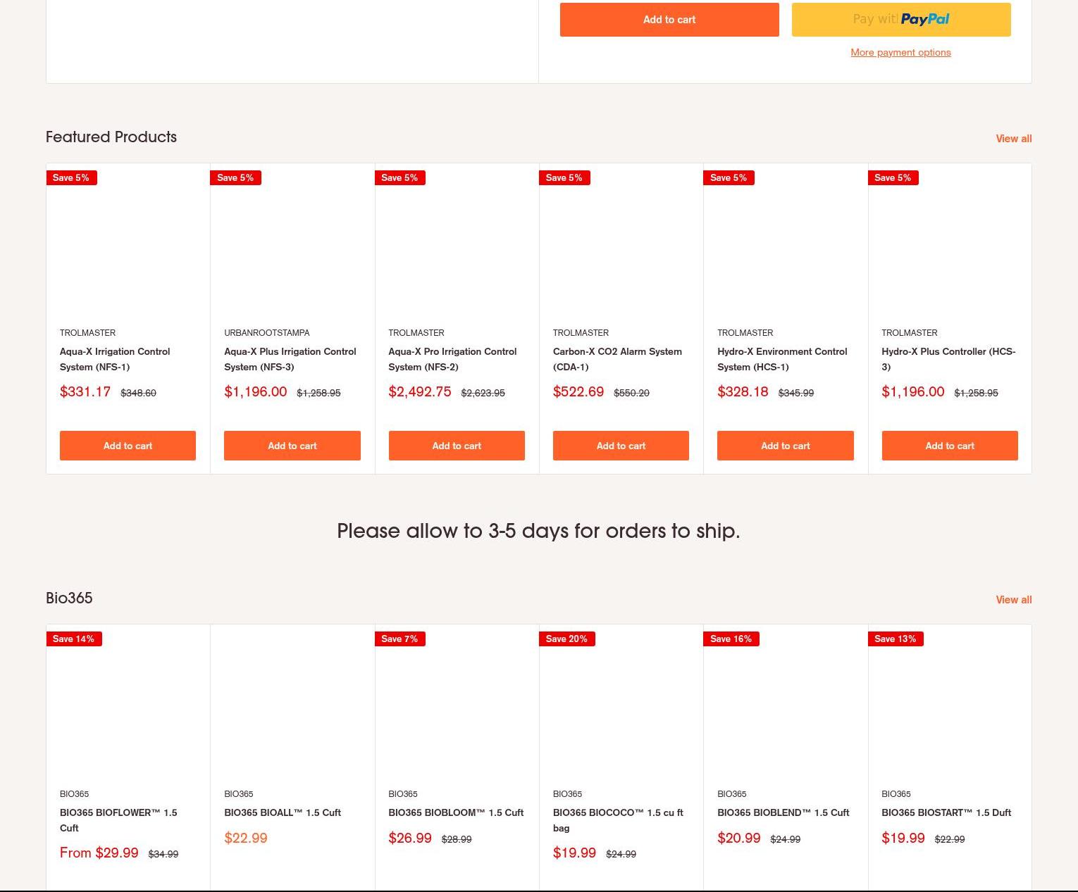Click $1,196.00 price of Hydro-X Plus Controller

tap(913, 392)
